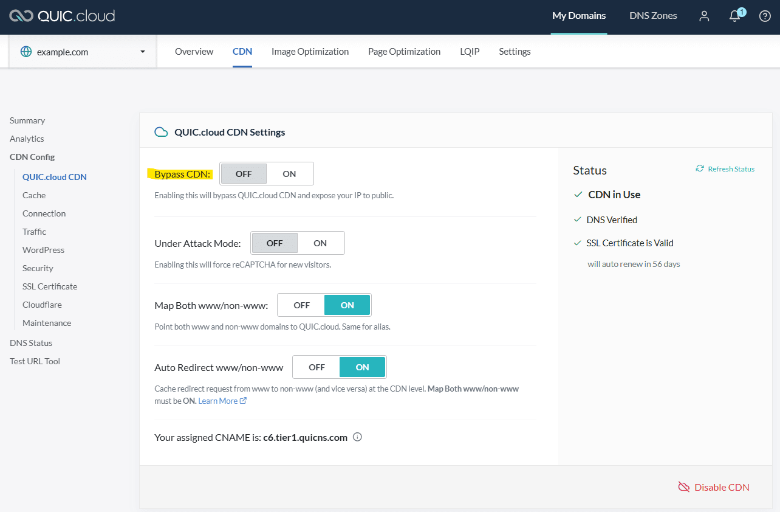This screenshot has height=512, width=780.
Task: Set Bypass CDN to ON
Action: (289, 174)
